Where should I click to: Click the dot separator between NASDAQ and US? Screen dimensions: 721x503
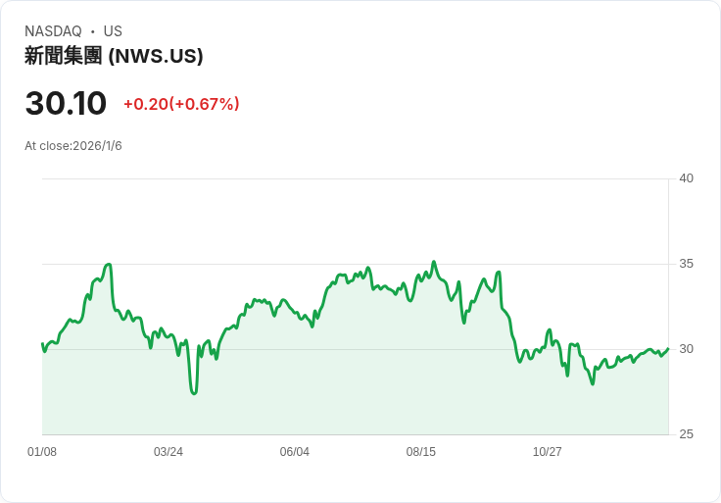click(93, 31)
